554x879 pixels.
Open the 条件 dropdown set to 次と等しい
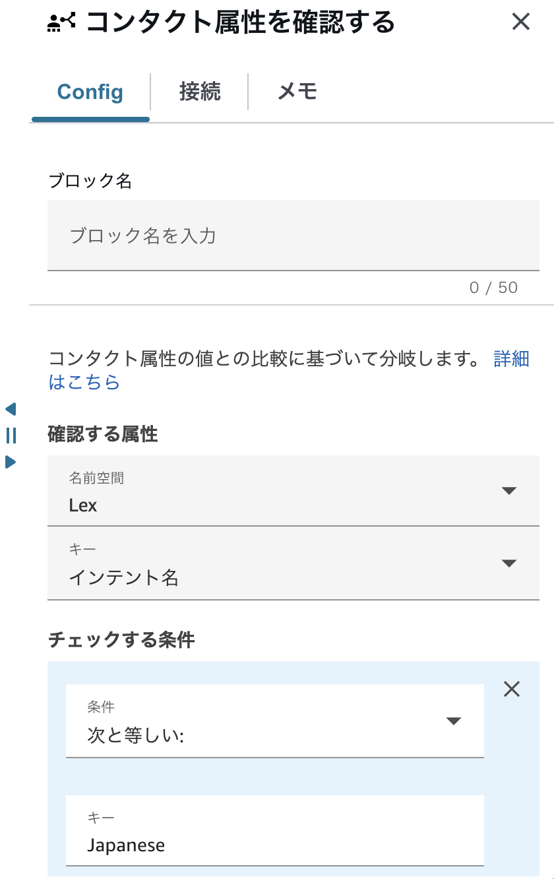coord(274,721)
